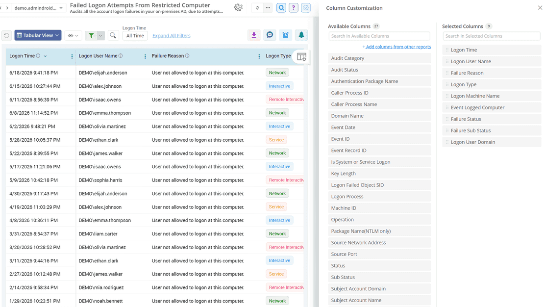This screenshot has width=545, height=307.
Task: Click the email envelope icon
Action: click(270, 35)
